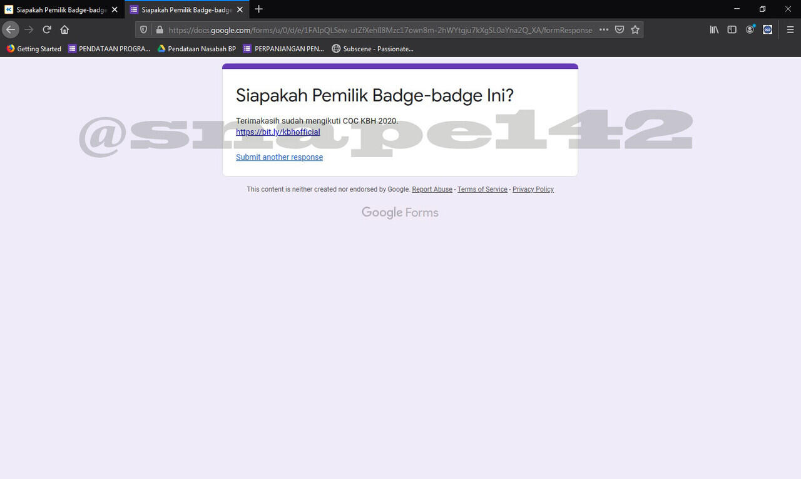Bookmark this page with the star
This screenshot has width=801, height=479.
(x=635, y=29)
